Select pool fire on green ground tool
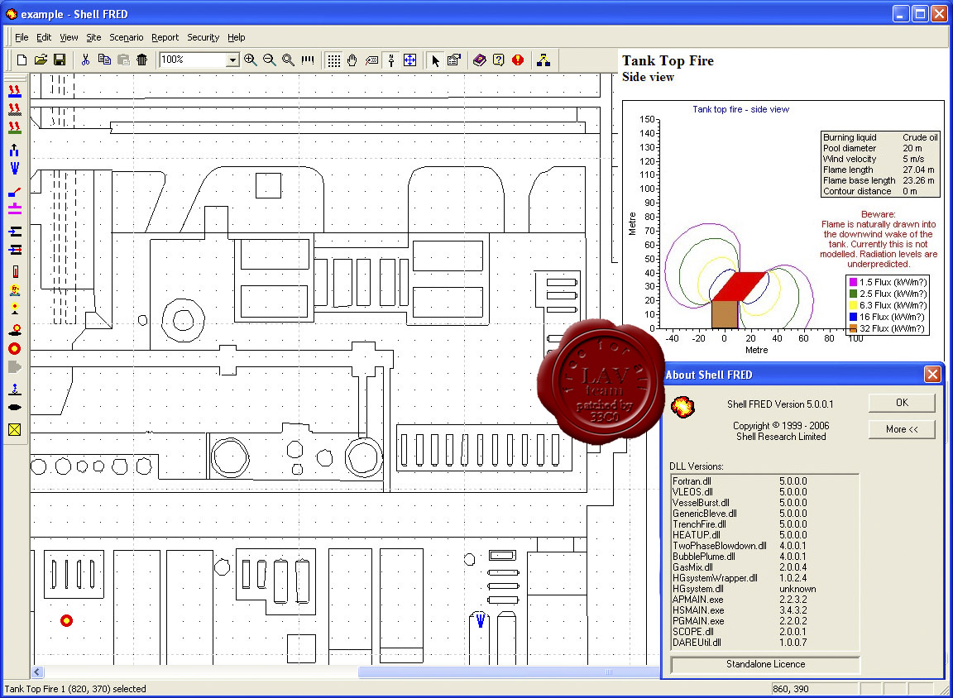953x698 pixels. point(15,127)
